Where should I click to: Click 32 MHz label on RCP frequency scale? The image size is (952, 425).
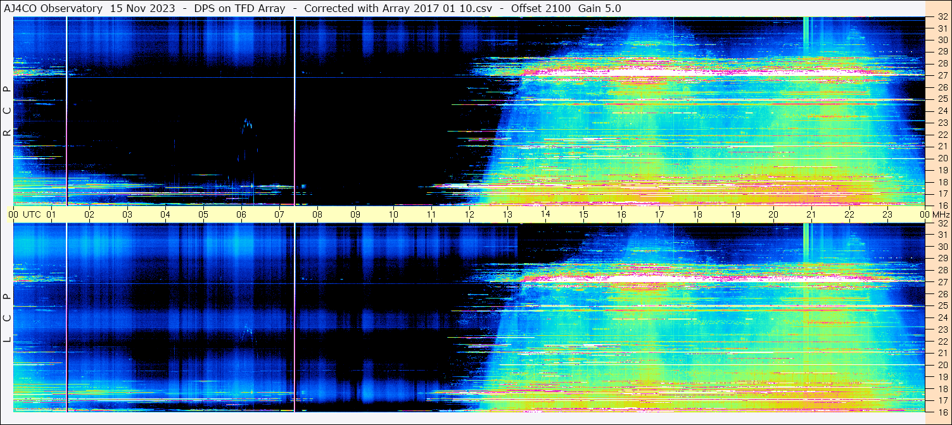click(942, 17)
